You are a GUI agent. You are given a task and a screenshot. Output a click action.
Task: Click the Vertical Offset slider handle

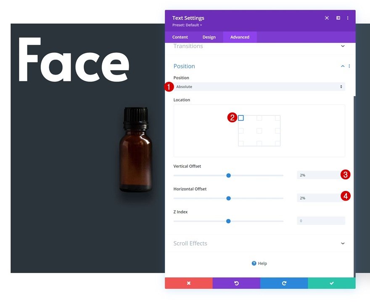coord(228,175)
